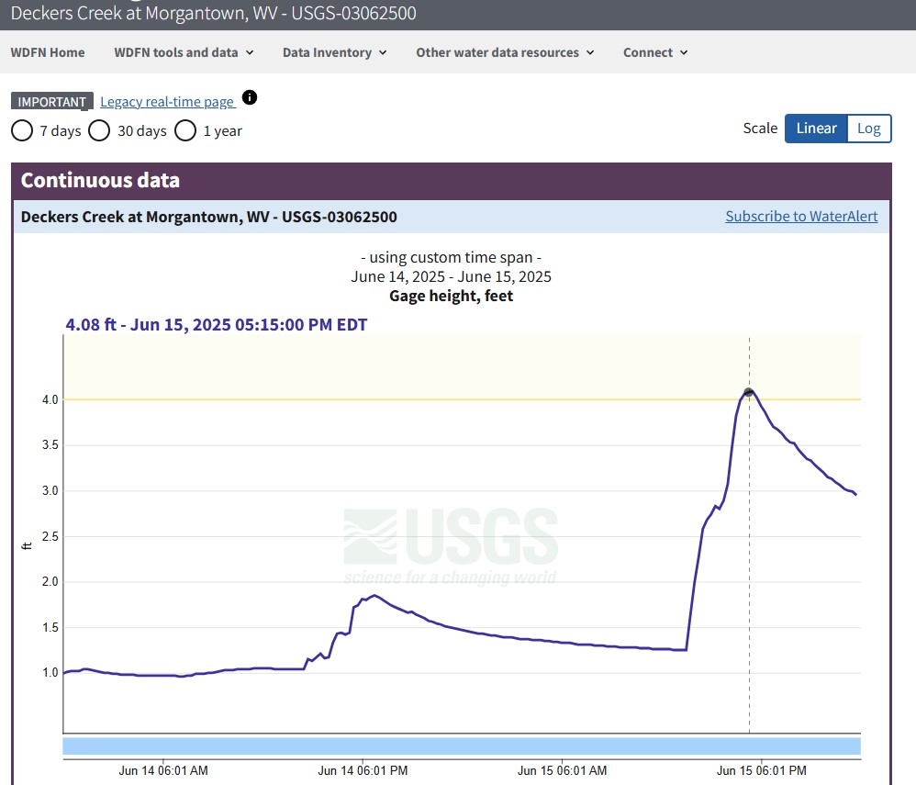Viewport: 916px width, 785px height.
Task: Open the Legacy real-time page link
Action: (167, 102)
